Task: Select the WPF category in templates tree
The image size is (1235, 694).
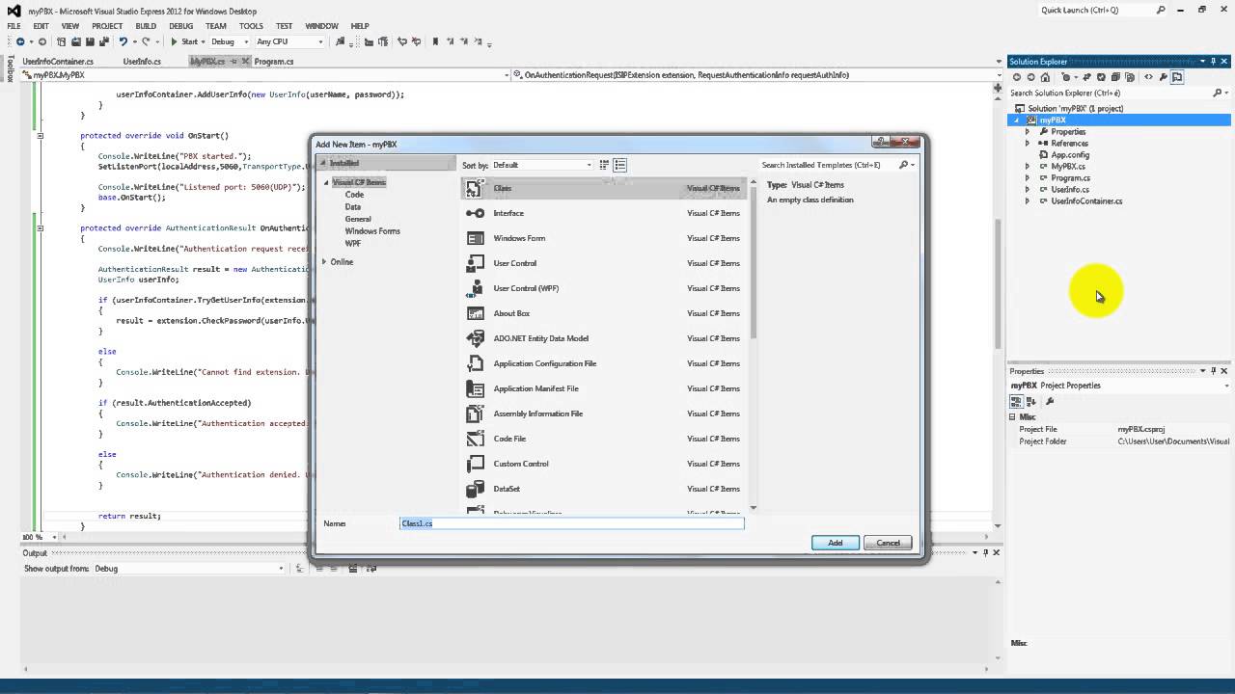Action: pyautogui.click(x=353, y=243)
